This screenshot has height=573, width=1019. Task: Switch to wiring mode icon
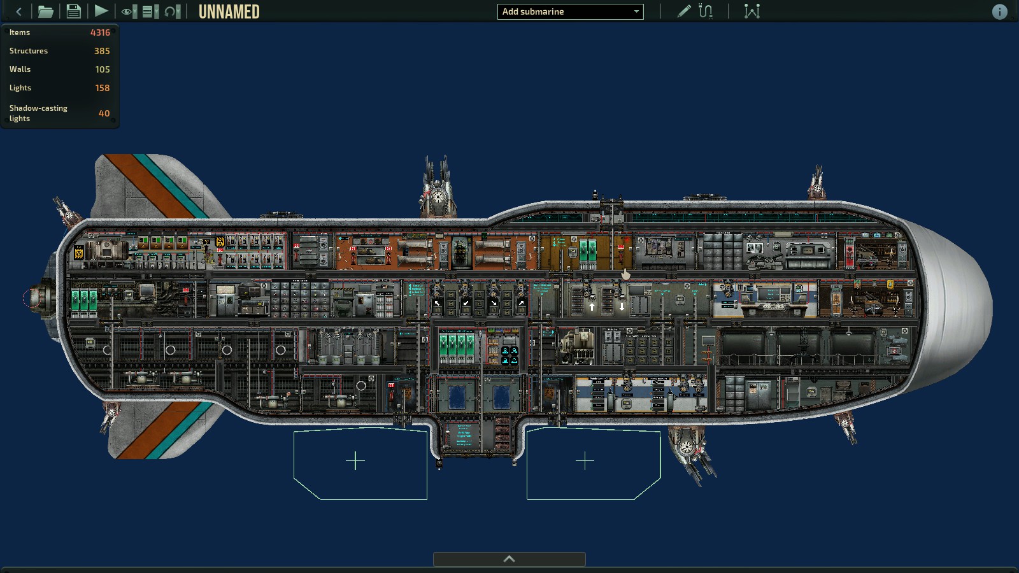[706, 11]
